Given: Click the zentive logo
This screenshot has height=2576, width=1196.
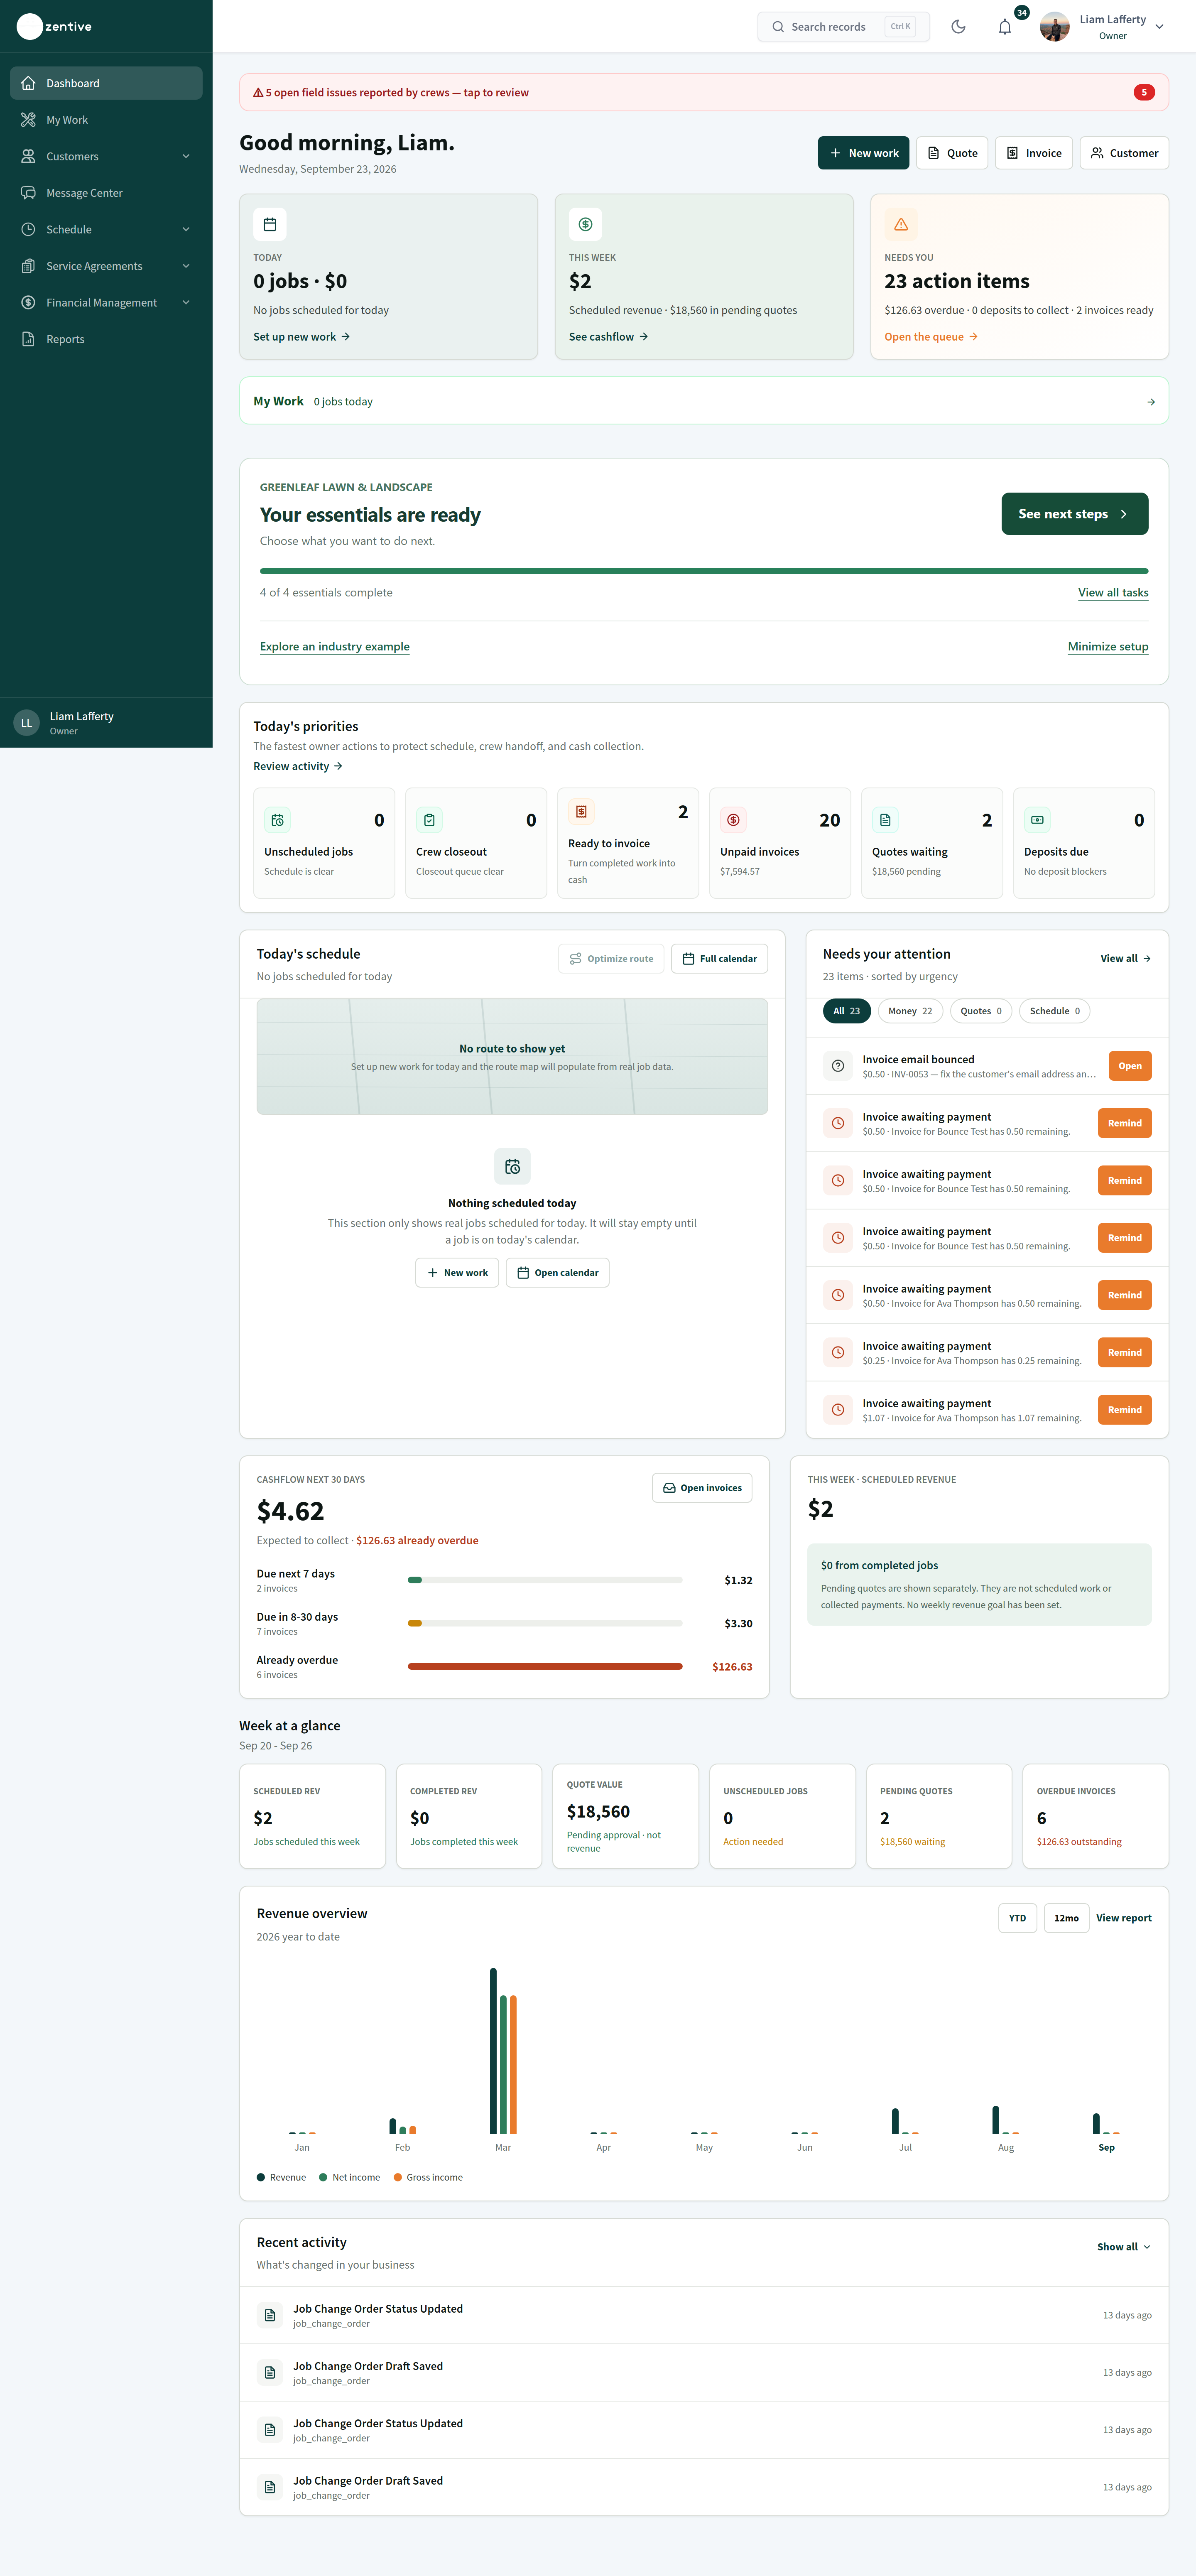Looking at the screenshot, I should pyautogui.click(x=55, y=27).
